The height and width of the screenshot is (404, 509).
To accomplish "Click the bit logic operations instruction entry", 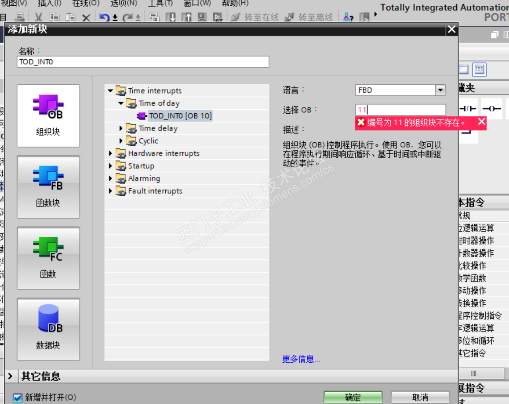I will [x=477, y=228].
